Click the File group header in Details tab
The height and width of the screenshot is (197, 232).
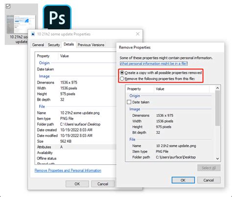click(x=42, y=107)
